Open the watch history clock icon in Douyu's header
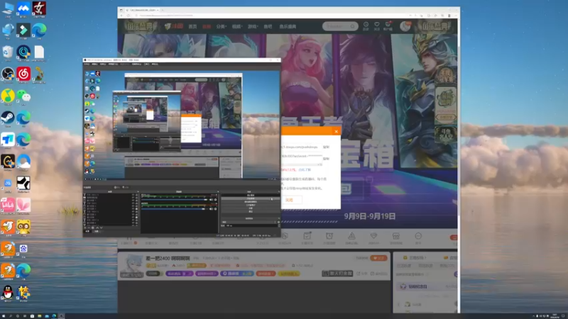 click(x=366, y=26)
